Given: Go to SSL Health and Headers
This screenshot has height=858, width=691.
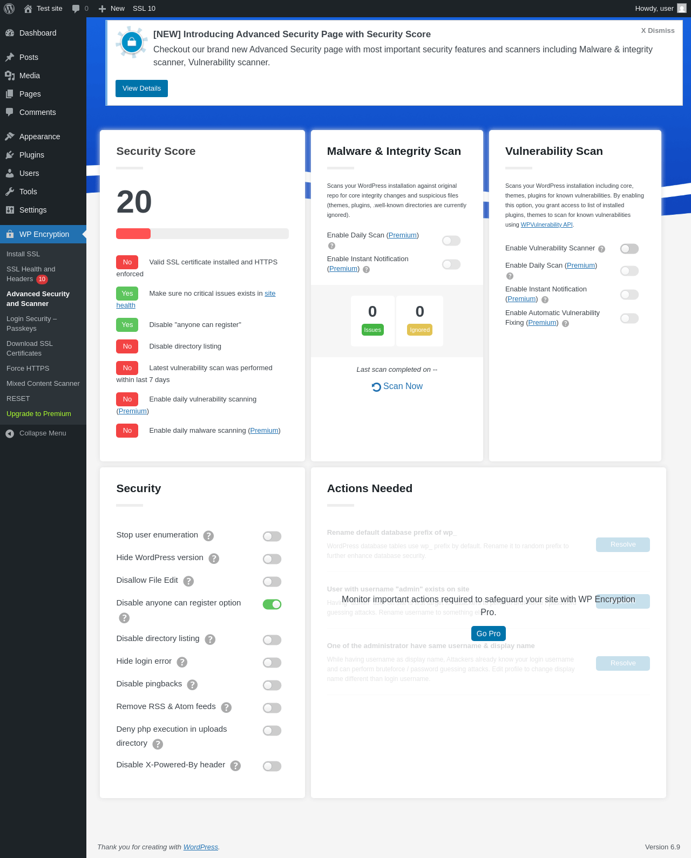Looking at the screenshot, I should [31, 274].
